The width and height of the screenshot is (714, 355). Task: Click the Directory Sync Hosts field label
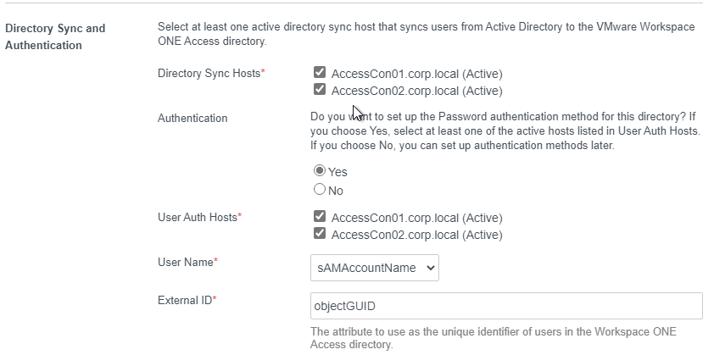[x=211, y=73]
